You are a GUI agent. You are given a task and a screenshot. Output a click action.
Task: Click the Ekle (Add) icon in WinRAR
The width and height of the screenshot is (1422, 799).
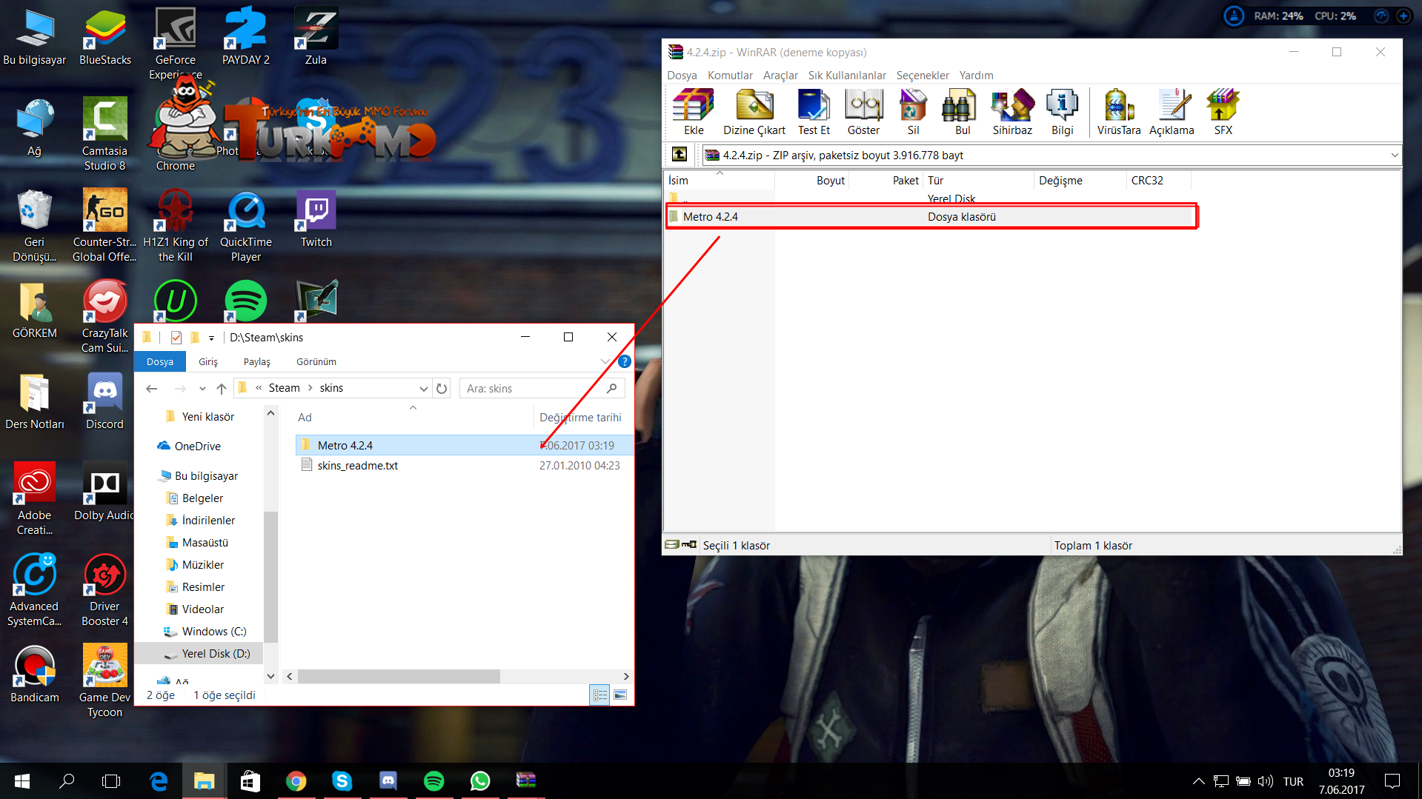[x=694, y=112]
